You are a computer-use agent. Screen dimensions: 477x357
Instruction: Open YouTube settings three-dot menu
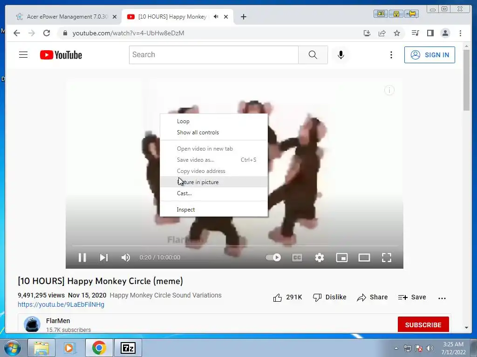391,55
